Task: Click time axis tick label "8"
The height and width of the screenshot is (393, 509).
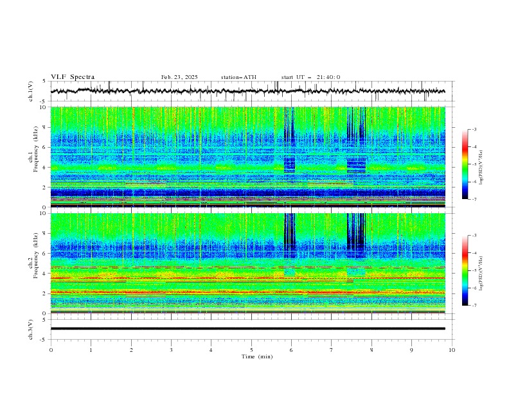Action: tap(371, 350)
